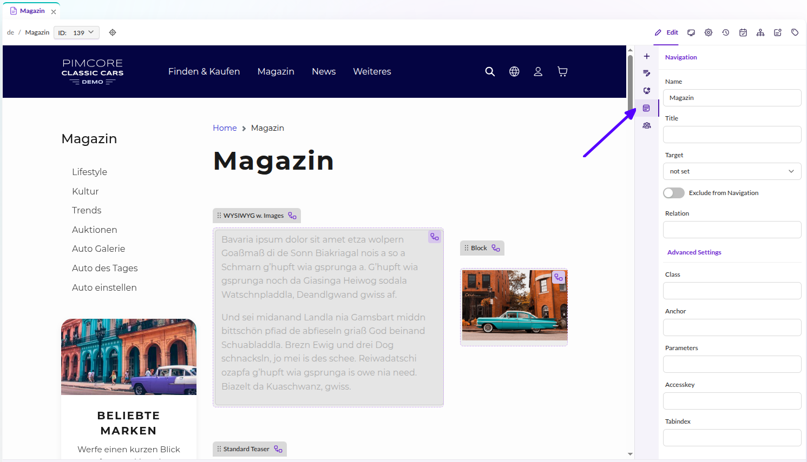
Task: Click the language globe icon
Action: (514, 71)
